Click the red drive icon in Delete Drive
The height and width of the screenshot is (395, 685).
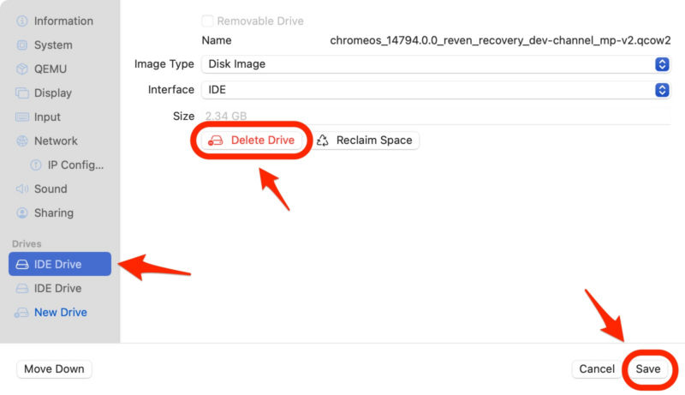coord(216,141)
